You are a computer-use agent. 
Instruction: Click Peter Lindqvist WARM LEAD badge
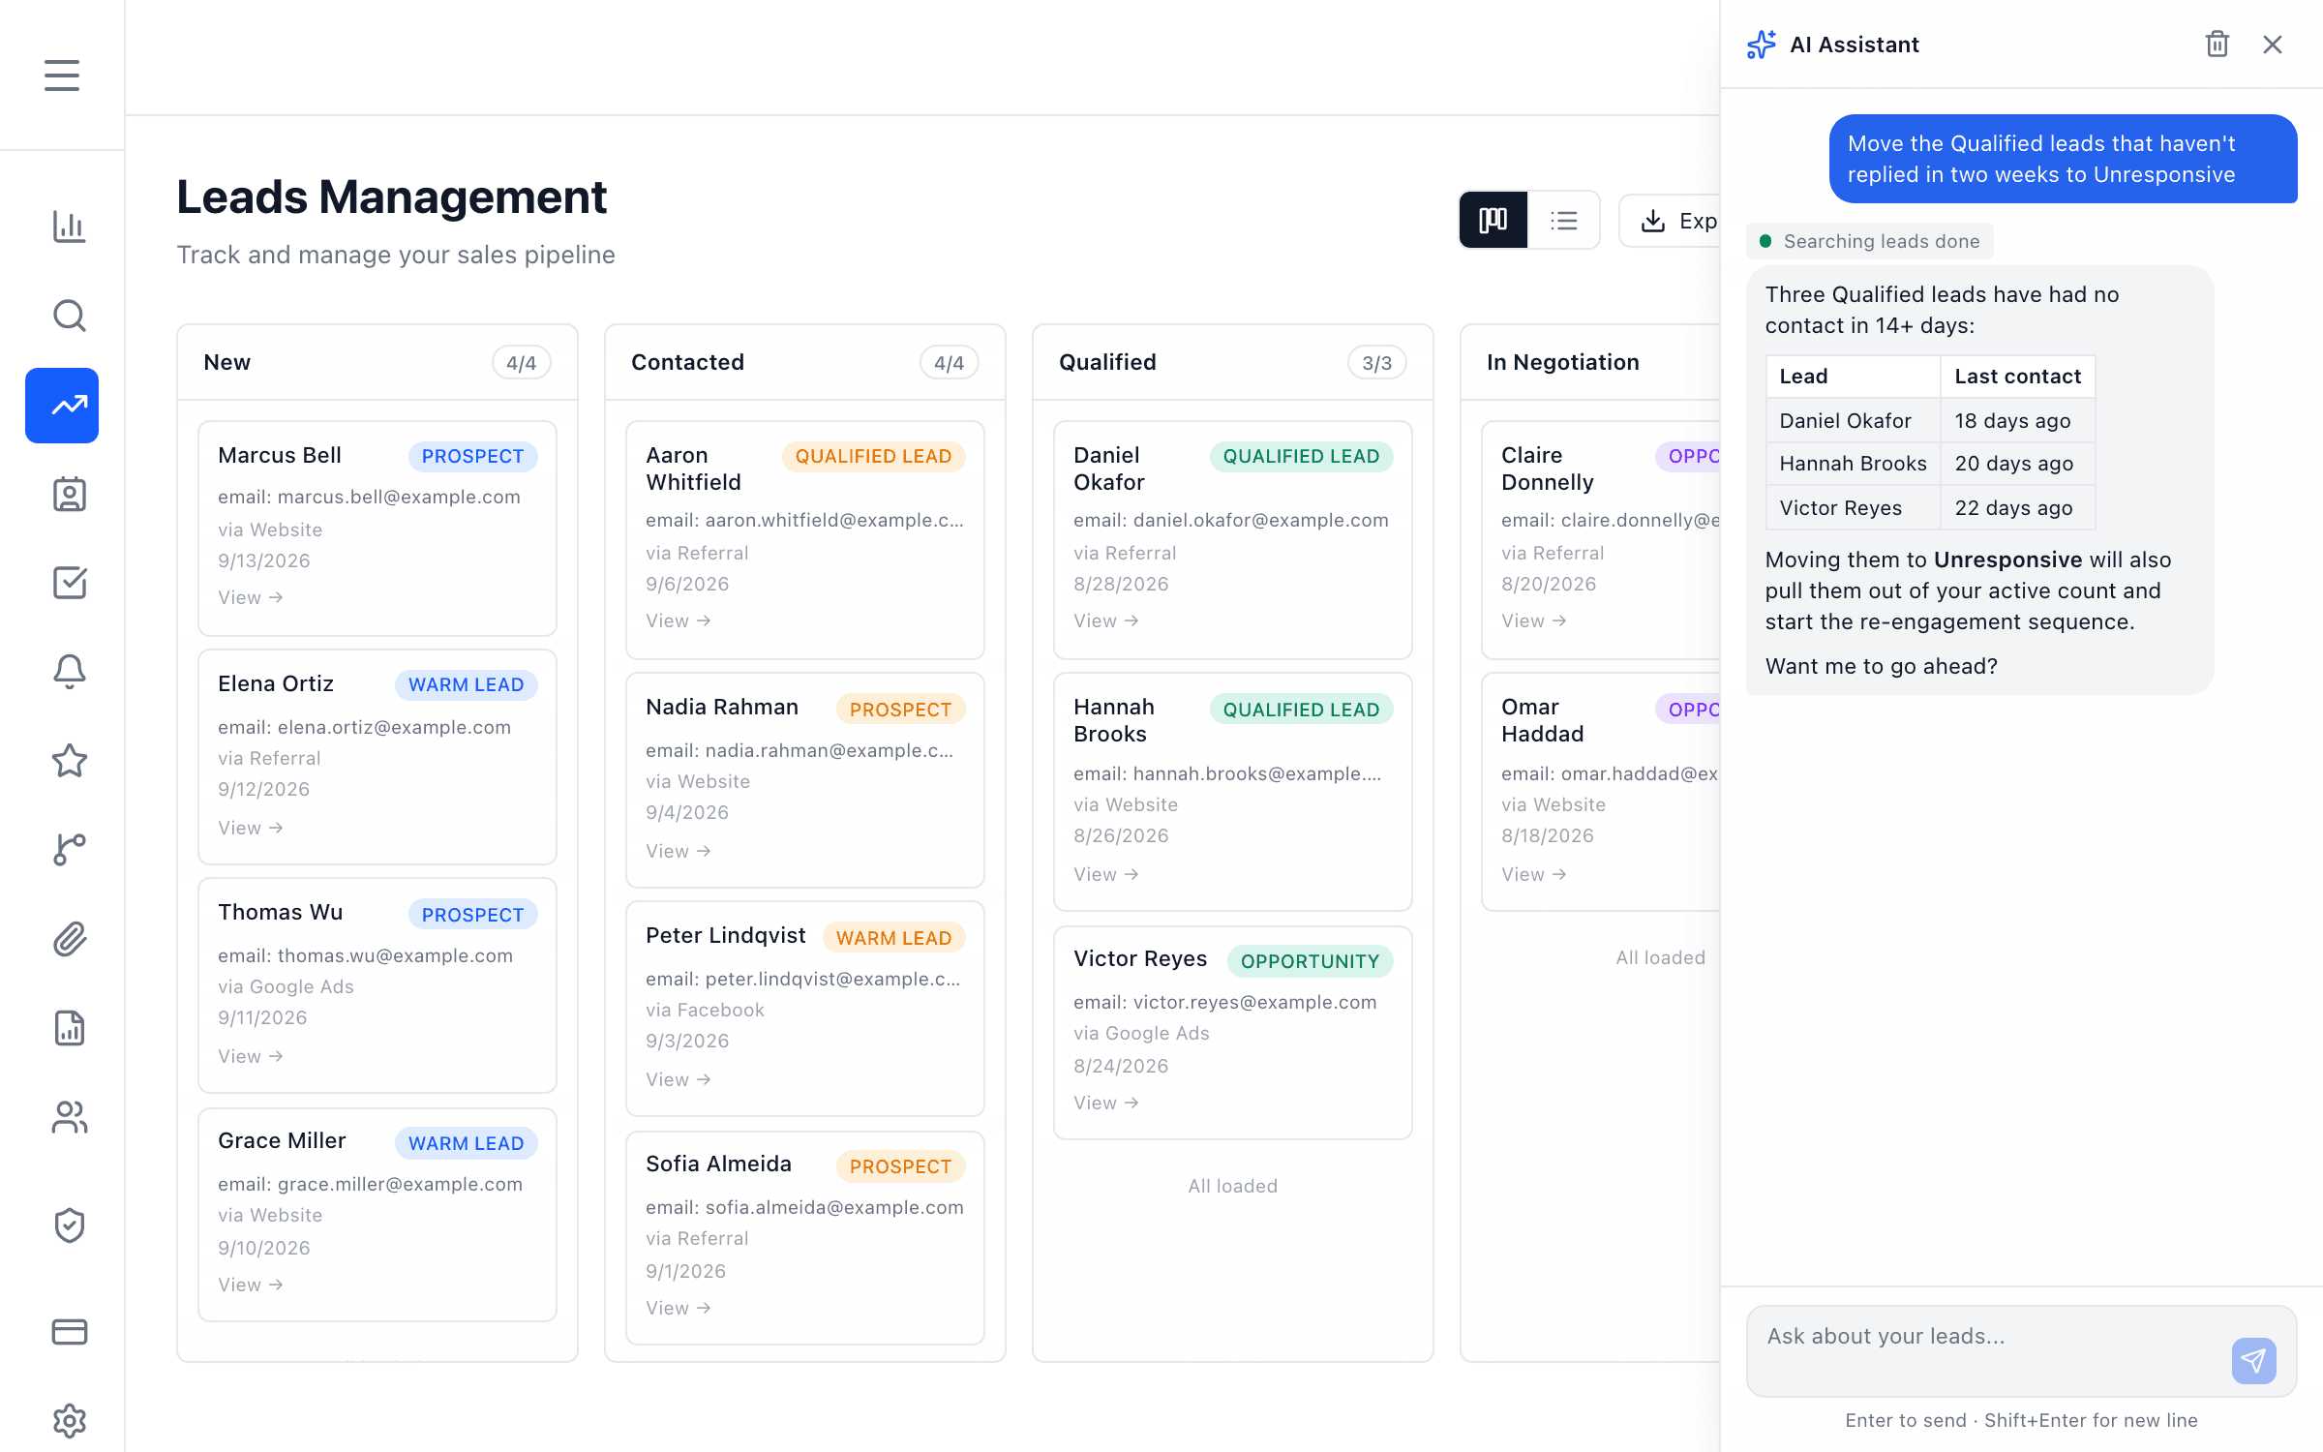[893, 938]
